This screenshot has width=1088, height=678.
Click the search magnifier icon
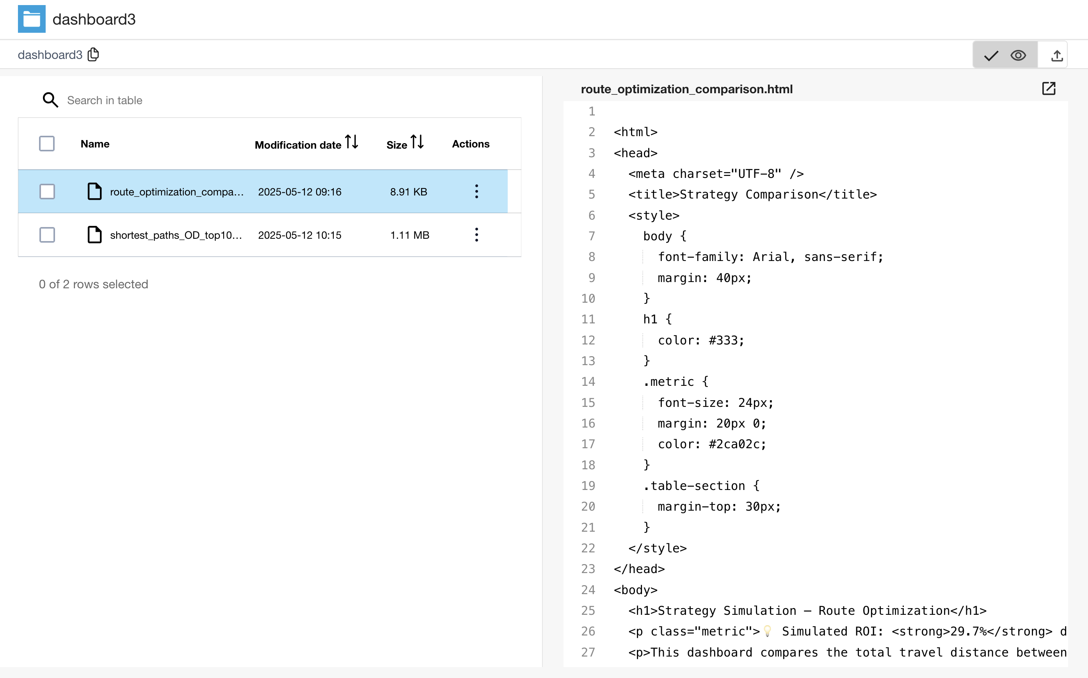pos(50,100)
